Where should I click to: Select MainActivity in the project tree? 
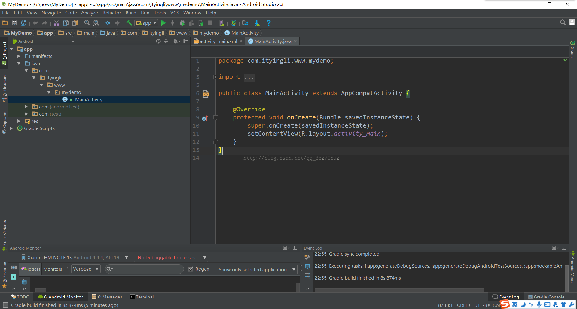tap(89, 99)
